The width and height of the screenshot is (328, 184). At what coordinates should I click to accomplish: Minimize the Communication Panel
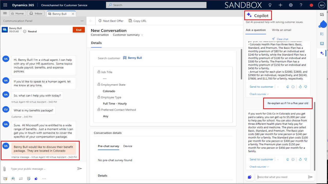82,21
